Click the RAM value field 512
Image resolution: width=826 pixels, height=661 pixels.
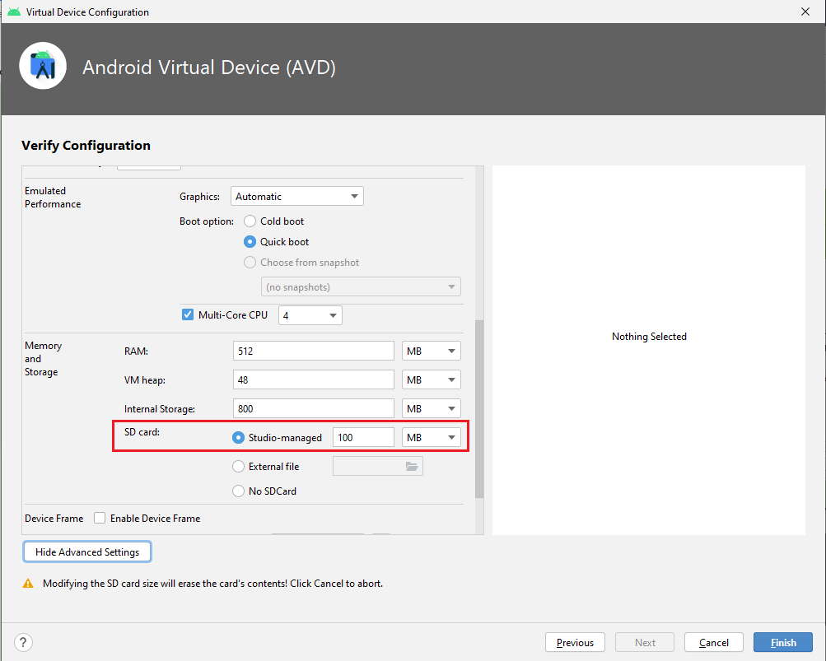tap(314, 351)
